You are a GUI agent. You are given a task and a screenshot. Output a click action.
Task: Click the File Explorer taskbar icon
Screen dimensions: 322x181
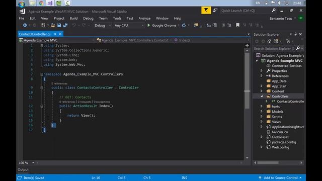[x=32, y=3]
